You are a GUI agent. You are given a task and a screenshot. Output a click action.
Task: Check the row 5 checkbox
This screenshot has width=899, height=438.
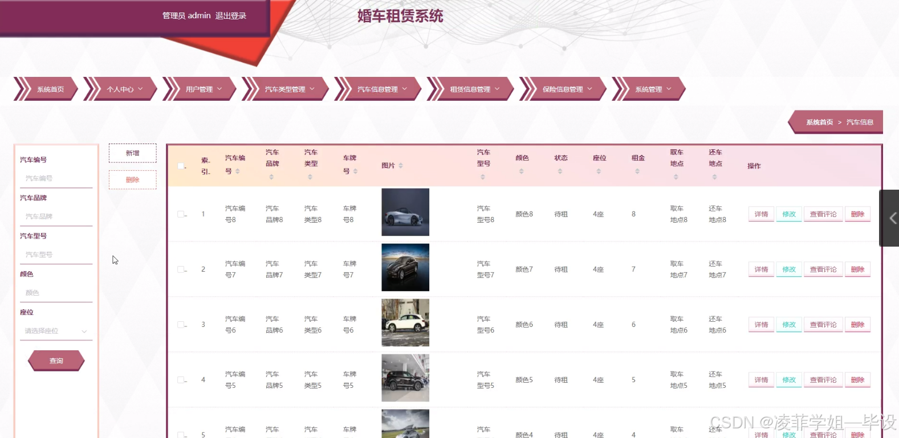[x=181, y=435]
